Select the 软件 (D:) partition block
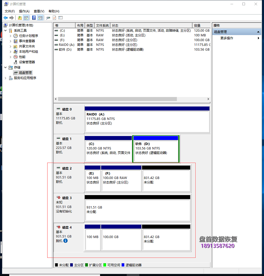Screen dimensions: 264x276 pyautogui.click(x=156, y=149)
